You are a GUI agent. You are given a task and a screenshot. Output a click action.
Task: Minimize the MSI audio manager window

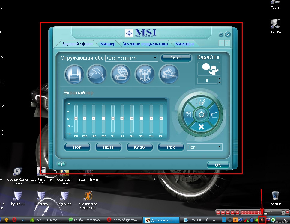(221, 35)
